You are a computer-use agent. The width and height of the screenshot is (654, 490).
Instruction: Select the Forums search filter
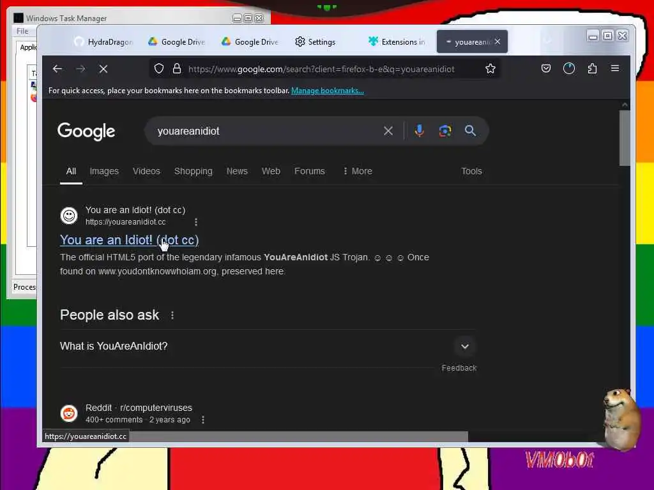point(310,171)
